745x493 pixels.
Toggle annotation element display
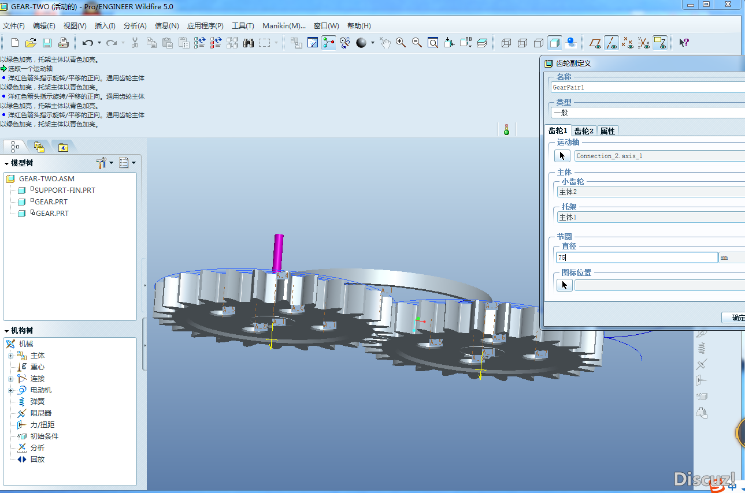[x=660, y=43]
